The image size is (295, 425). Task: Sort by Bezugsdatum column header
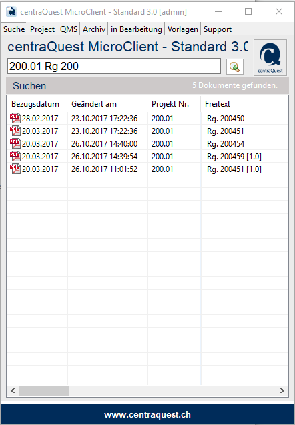(x=35, y=104)
